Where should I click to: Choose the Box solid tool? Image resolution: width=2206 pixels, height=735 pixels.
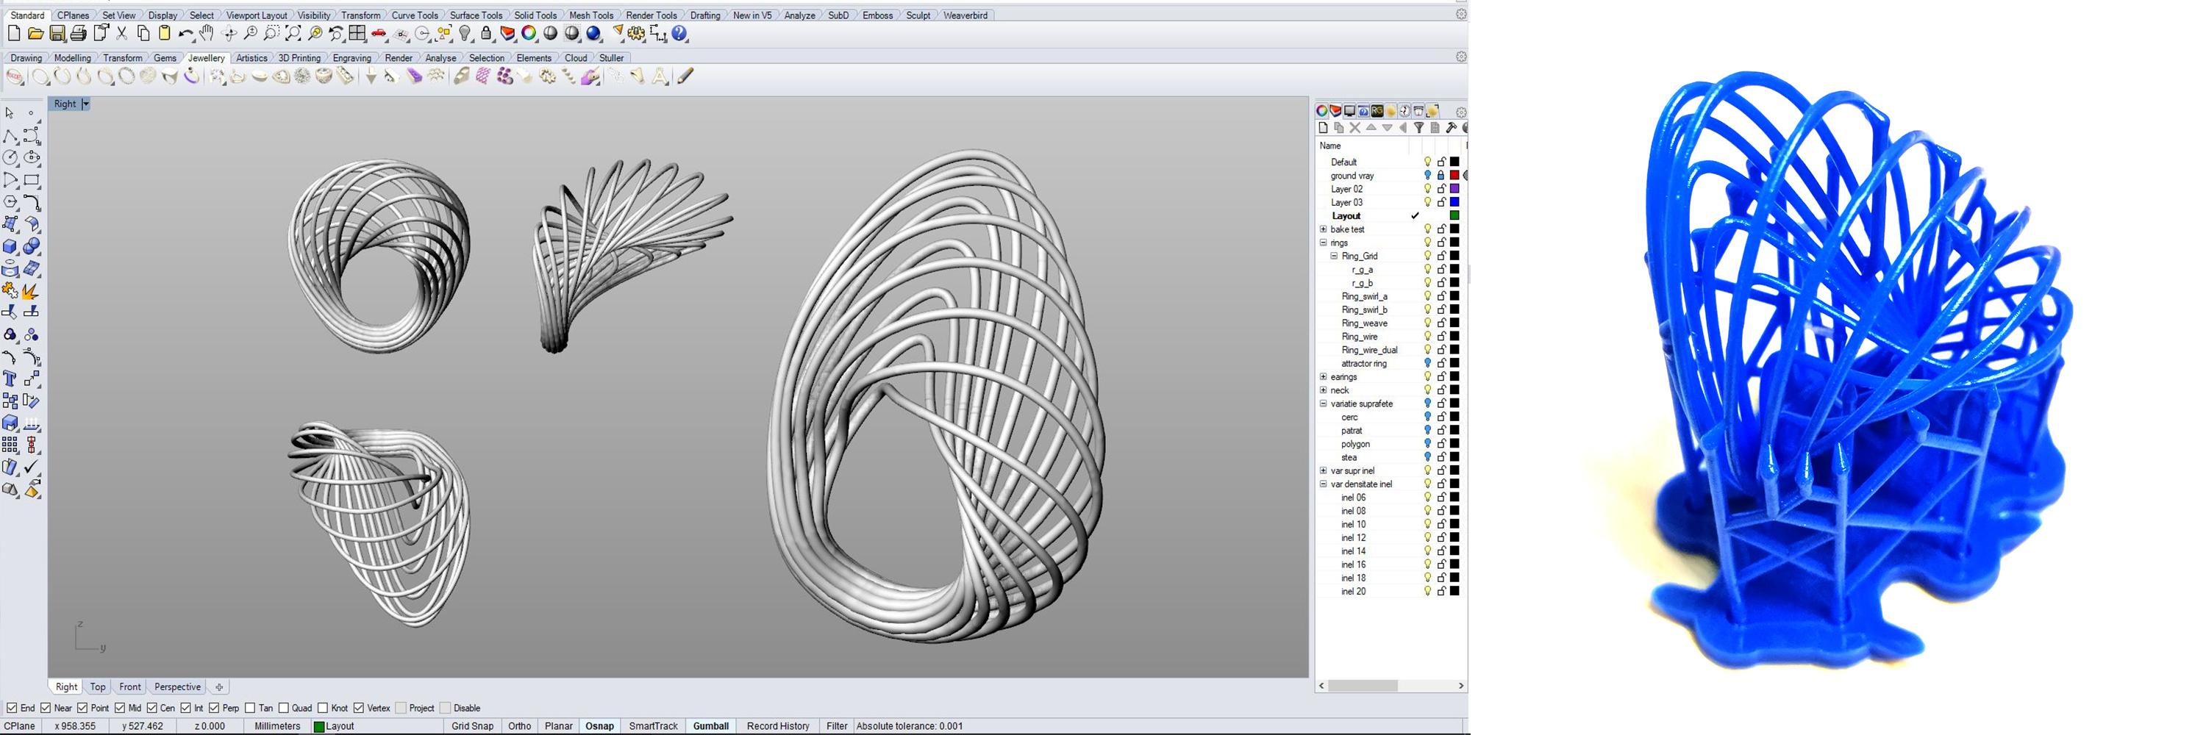pyautogui.click(x=10, y=246)
